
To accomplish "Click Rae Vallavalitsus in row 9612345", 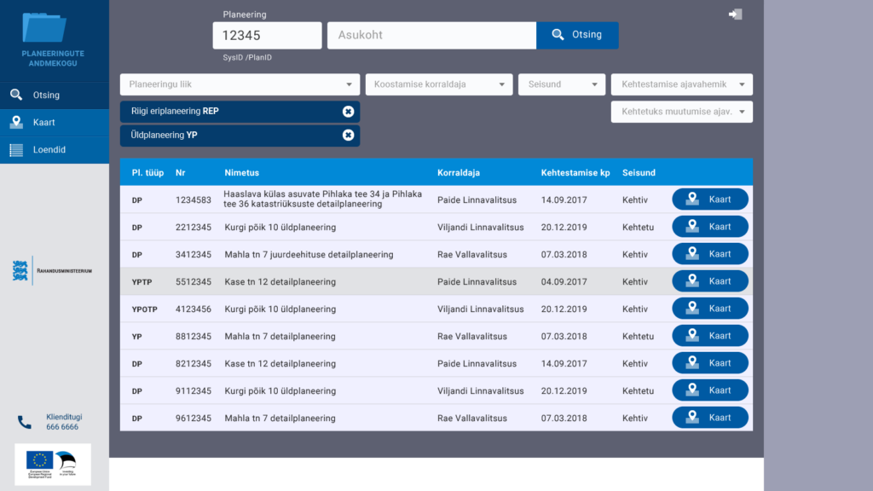I will (x=472, y=418).
